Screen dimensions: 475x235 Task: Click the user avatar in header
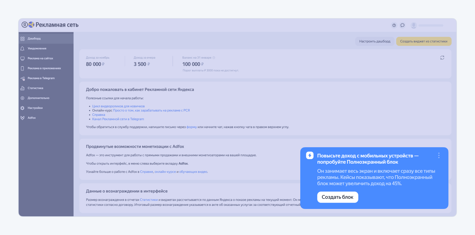coord(414,25)
